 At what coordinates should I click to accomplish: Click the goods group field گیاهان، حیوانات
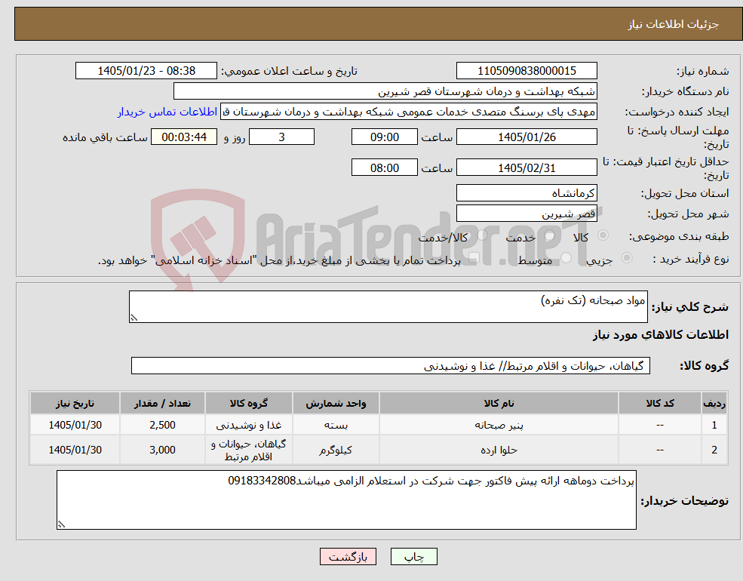[x=391, y=366]
